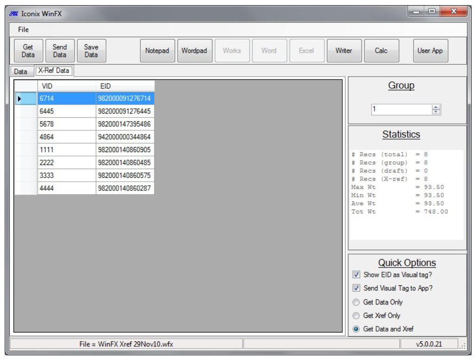Select EID cell 982000140860287

[x=125, y=188]
